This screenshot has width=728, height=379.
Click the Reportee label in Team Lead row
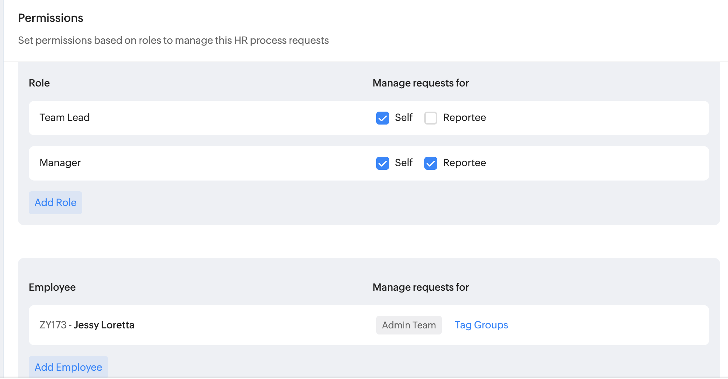point(464,118)
